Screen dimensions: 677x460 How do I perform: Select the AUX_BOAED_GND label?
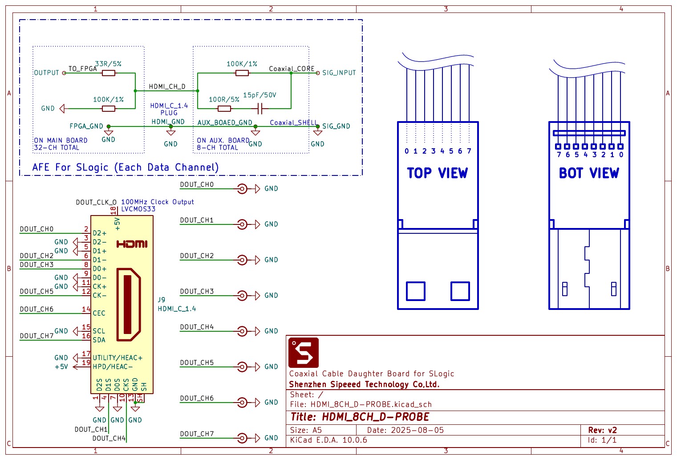(x=225, y=122)
